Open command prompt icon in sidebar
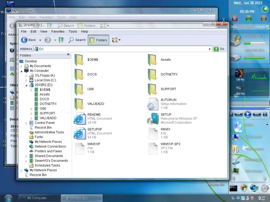 pos(233,188)
